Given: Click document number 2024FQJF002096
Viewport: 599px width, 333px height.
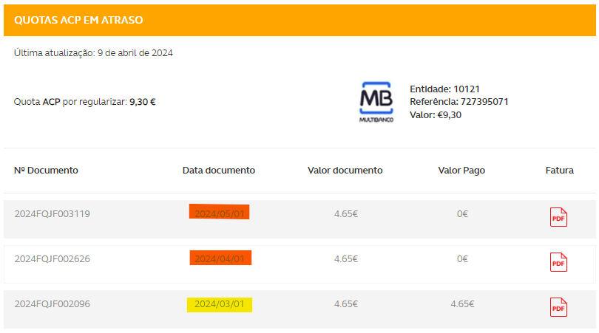Looking at the screenshot, I should click(53, 303).
